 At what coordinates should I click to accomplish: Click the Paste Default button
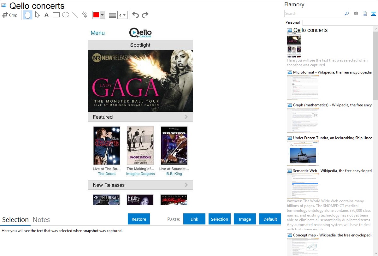click(270, 219)
